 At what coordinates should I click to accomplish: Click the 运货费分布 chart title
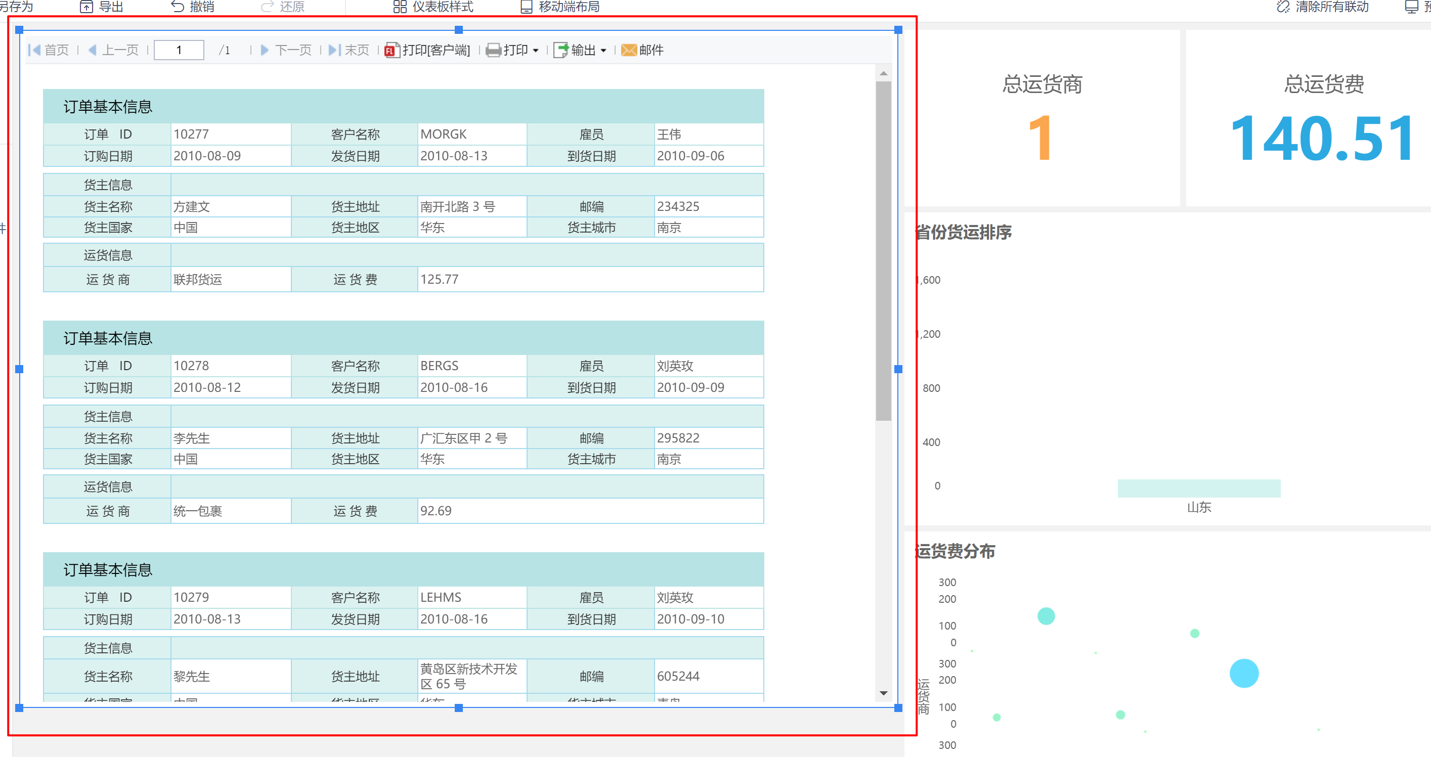955,551
